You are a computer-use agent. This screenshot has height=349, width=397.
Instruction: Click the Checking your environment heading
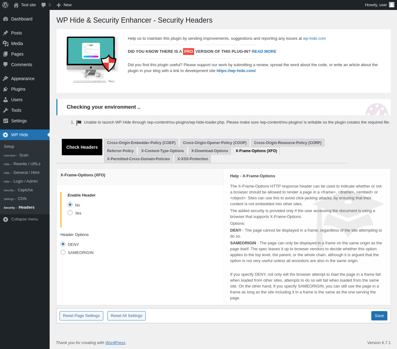[x=103, y=107]
